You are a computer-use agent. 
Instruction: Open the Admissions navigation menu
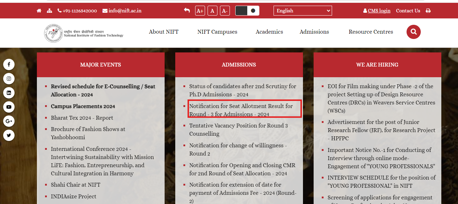(314, 32)
